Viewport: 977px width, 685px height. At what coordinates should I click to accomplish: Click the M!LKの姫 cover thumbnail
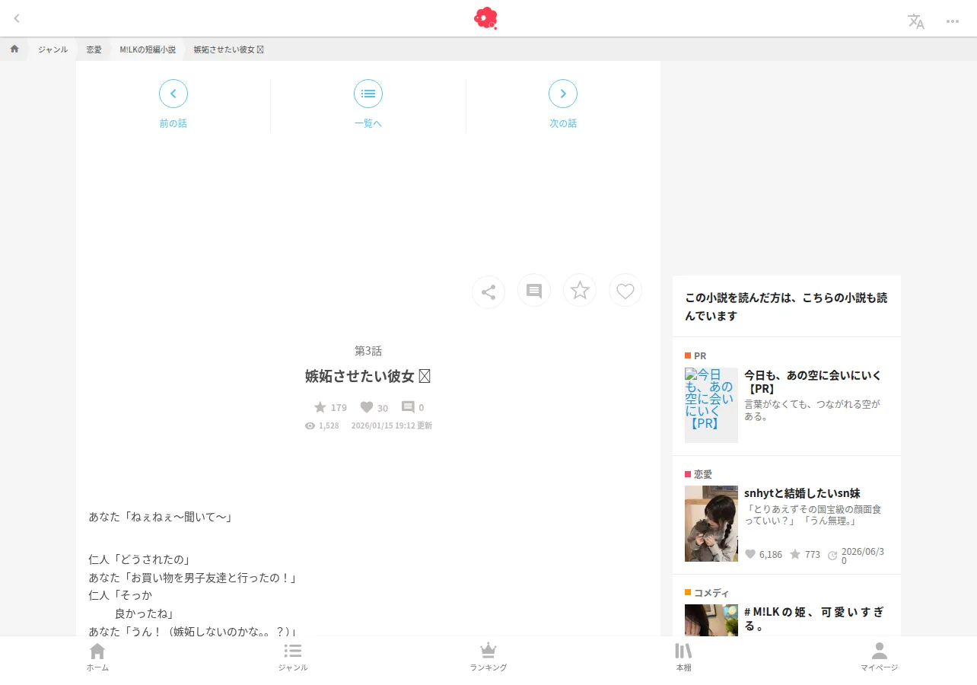click(x=711, y=620)
